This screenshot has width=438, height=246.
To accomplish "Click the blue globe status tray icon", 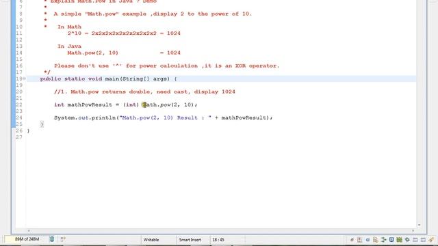I will coord(368,240).
